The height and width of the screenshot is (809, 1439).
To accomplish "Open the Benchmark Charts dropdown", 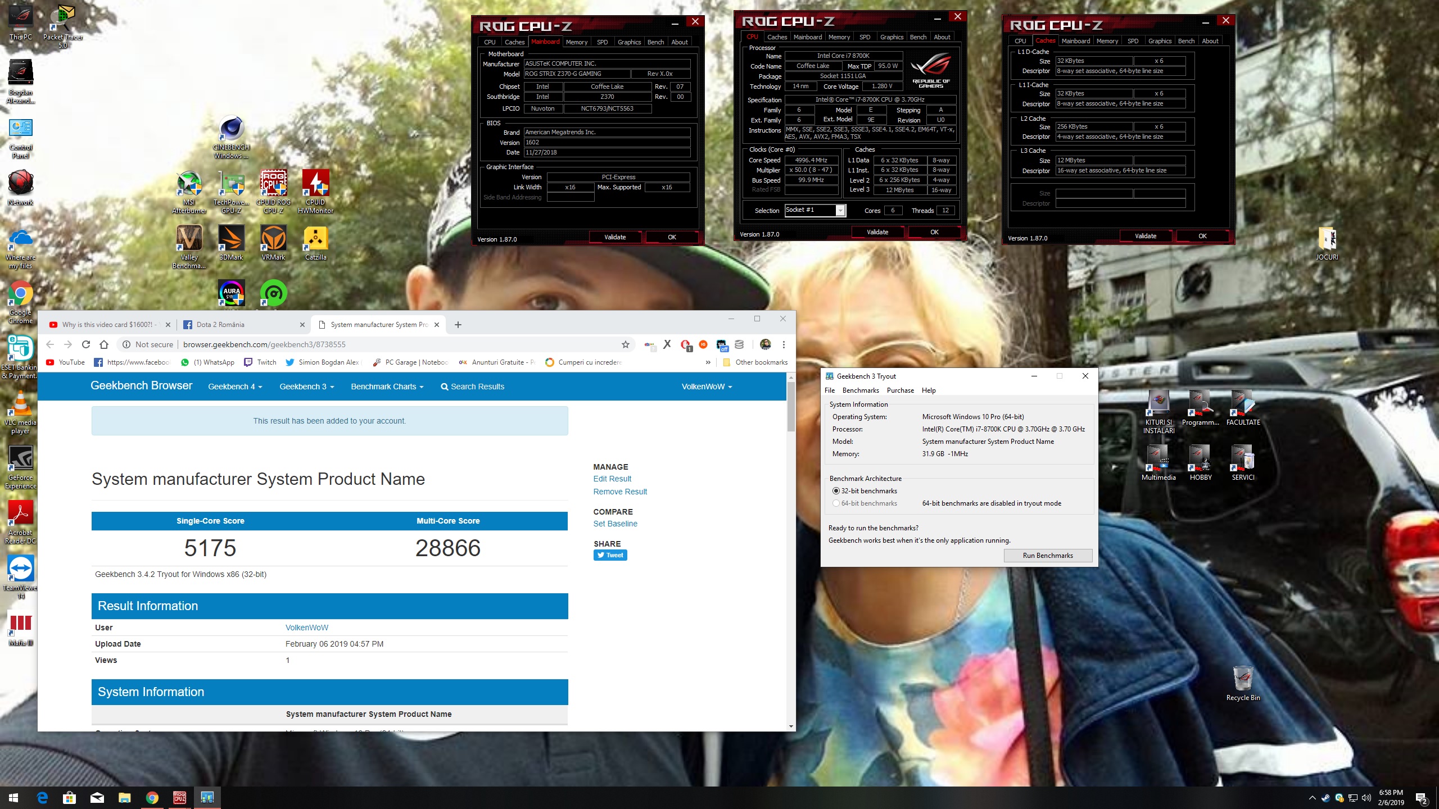I will pyautogui.click(x=387, y=387).
